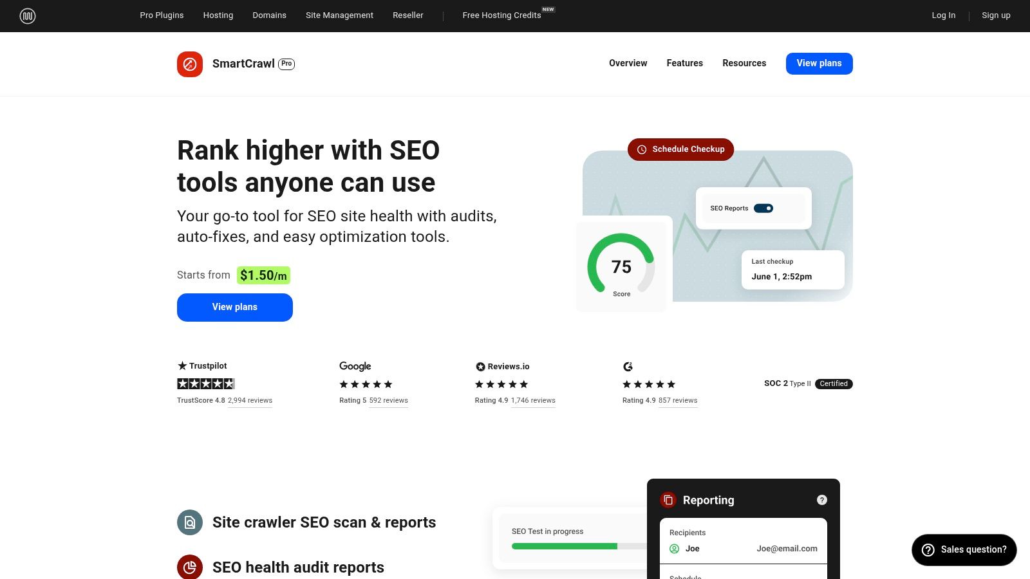Click the Last checkup card
1030x579 pixels.
point(792,269)
